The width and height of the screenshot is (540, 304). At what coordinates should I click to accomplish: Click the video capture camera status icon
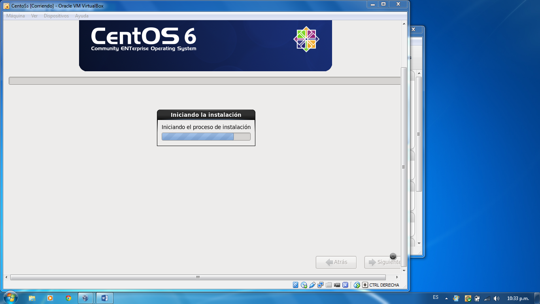[x=337, y=285]
